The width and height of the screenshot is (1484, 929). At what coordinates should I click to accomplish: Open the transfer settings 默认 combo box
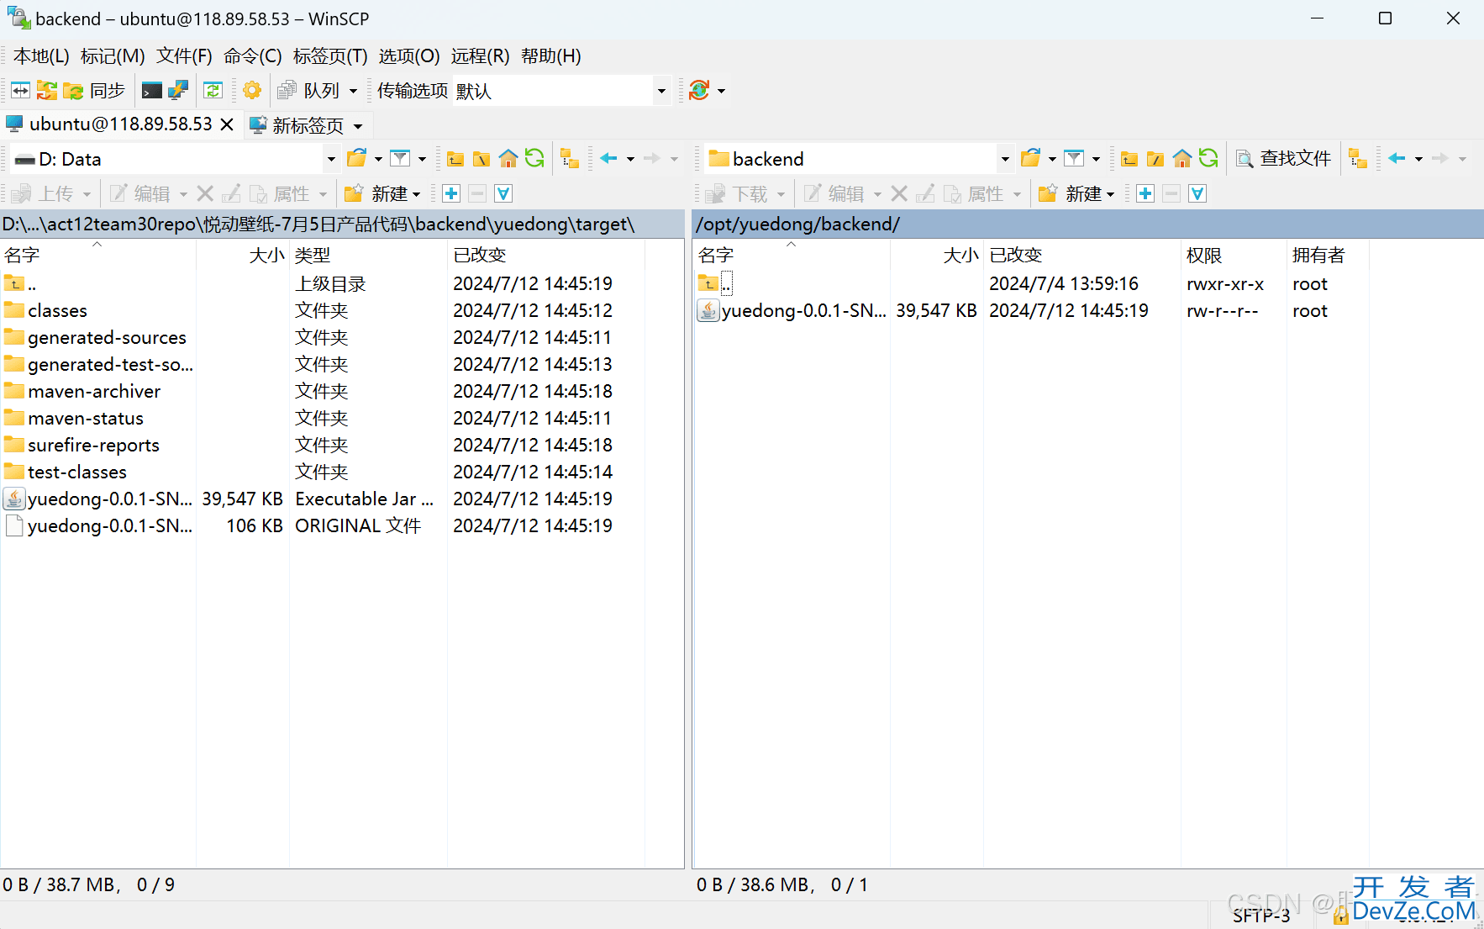(561, 91)
